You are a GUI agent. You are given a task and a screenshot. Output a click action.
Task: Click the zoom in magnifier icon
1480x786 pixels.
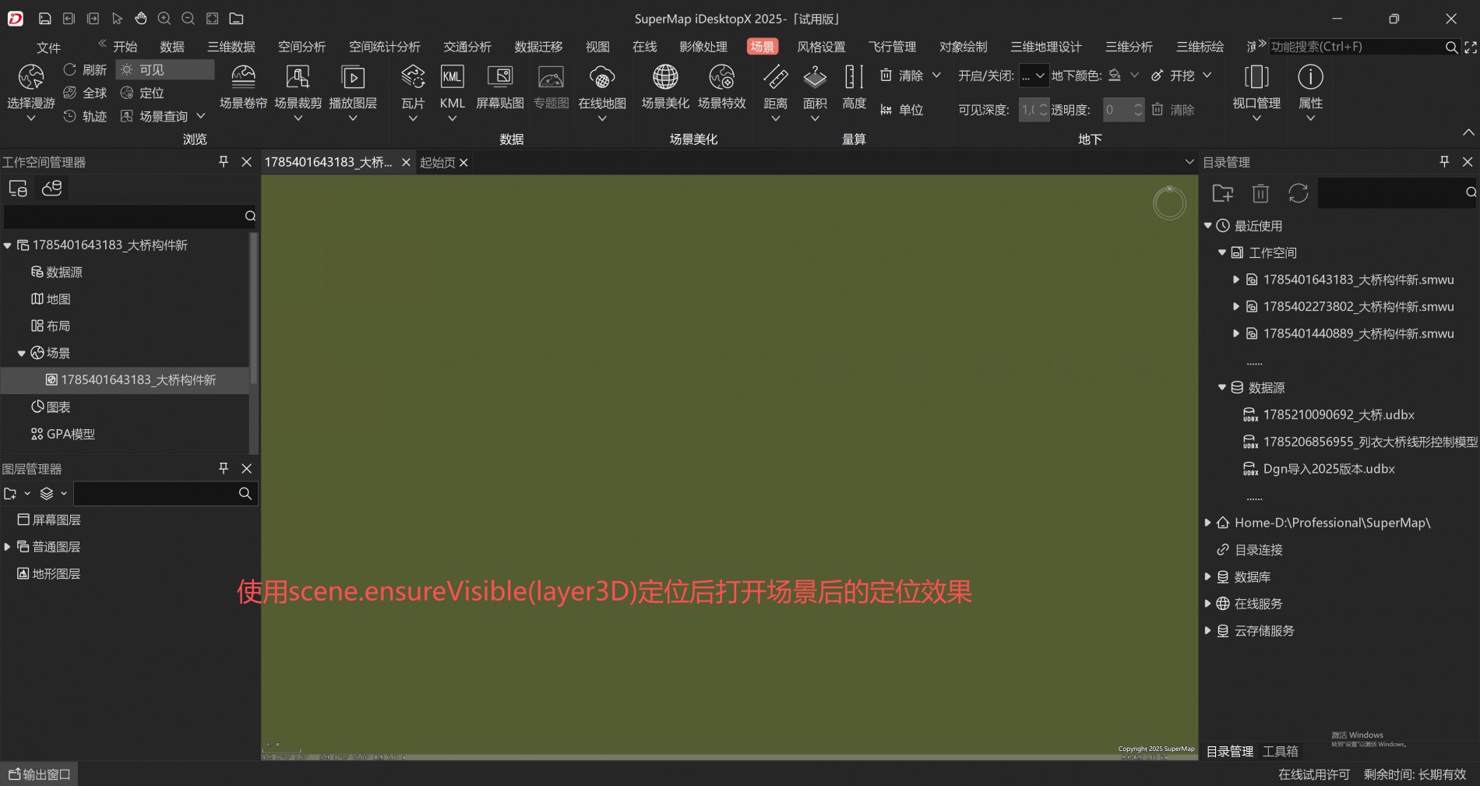click(x=164, y=19)
